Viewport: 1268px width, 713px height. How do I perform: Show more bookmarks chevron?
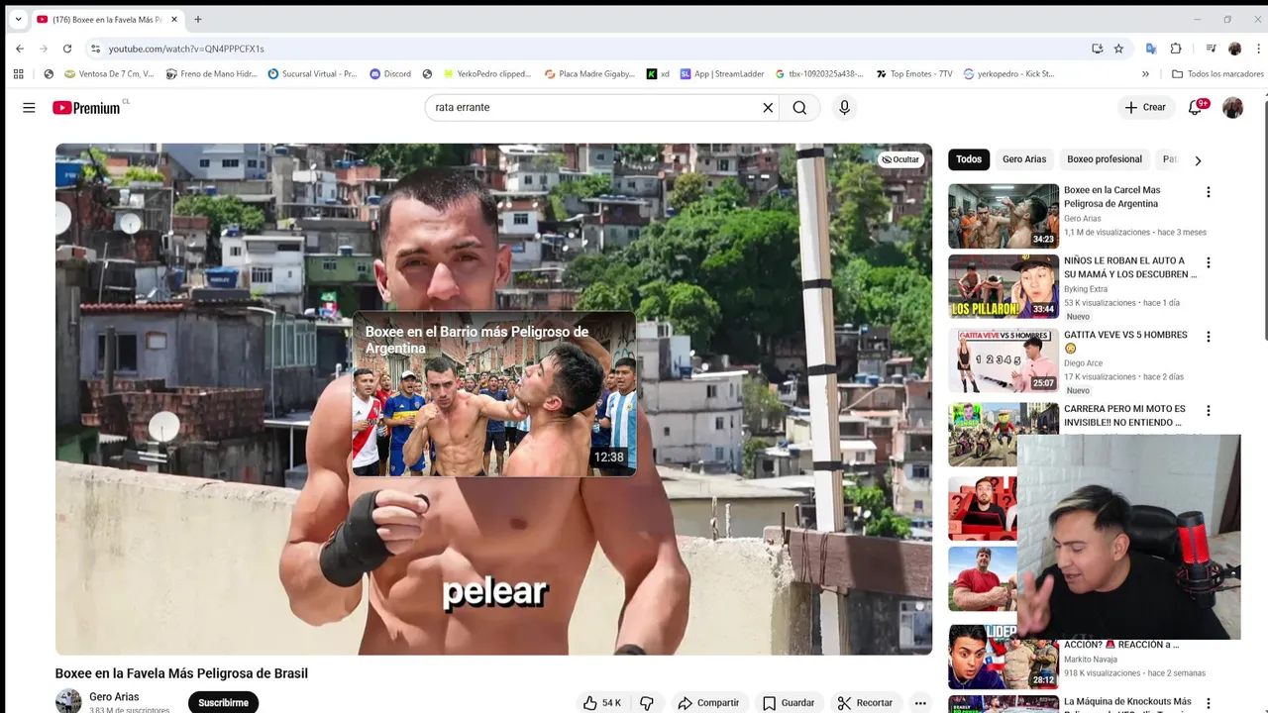coord(1145,73)
